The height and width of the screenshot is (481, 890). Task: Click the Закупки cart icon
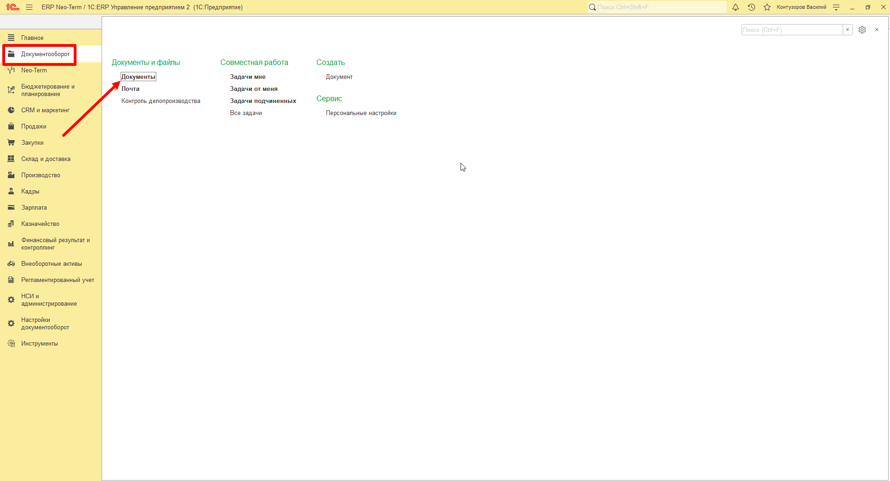[11, 143]
